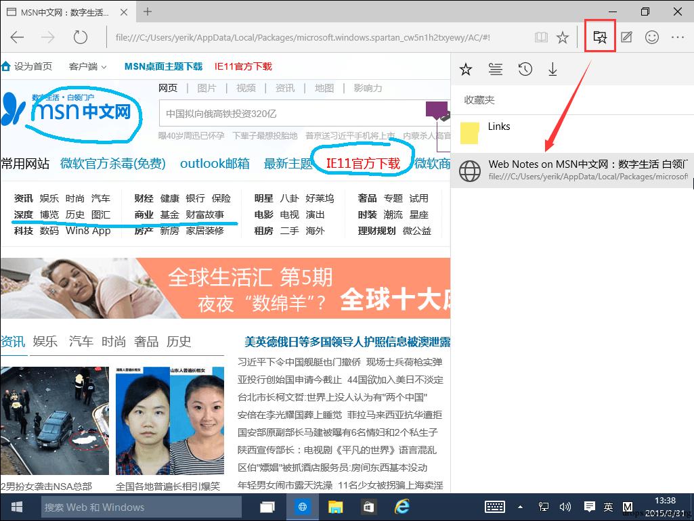Open the 最新主题 link
The width and height of the screenshot is (694, 521).
(288, 164)
